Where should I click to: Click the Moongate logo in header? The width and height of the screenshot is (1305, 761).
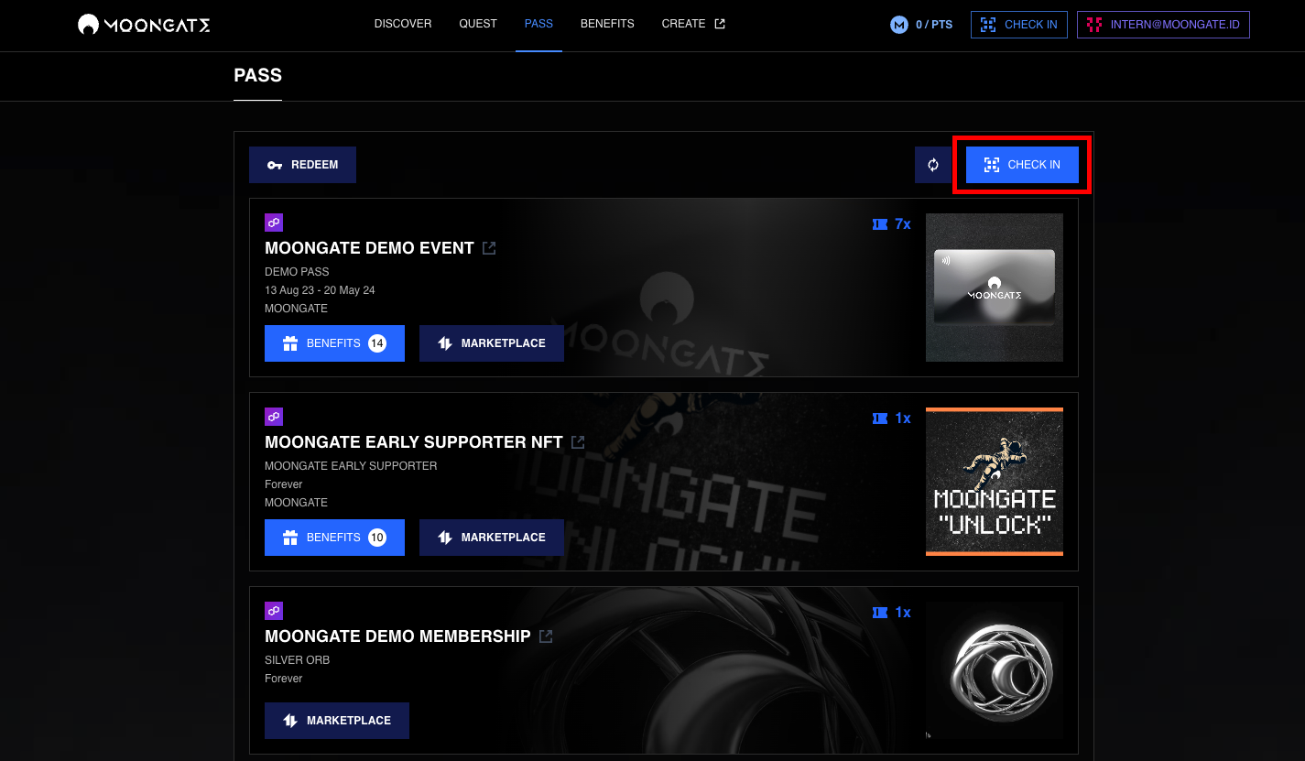[x=144, y=25]
